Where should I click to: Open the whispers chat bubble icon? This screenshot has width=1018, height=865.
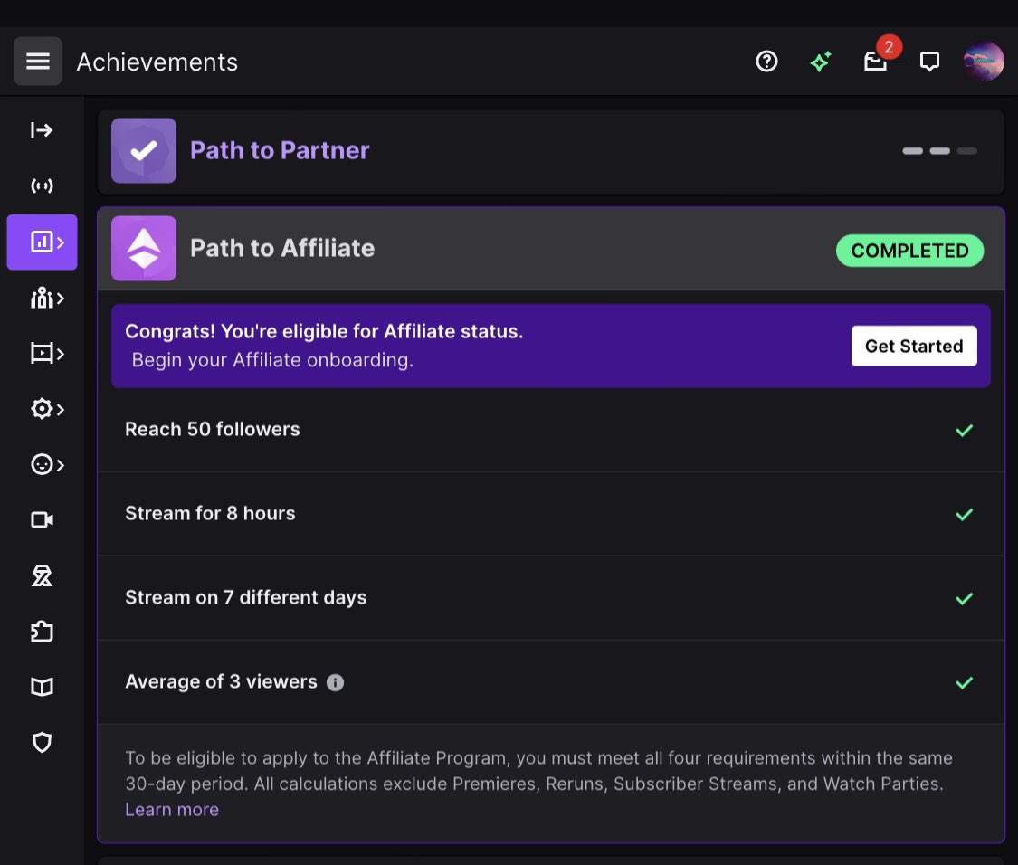click(x=929, y=61)
